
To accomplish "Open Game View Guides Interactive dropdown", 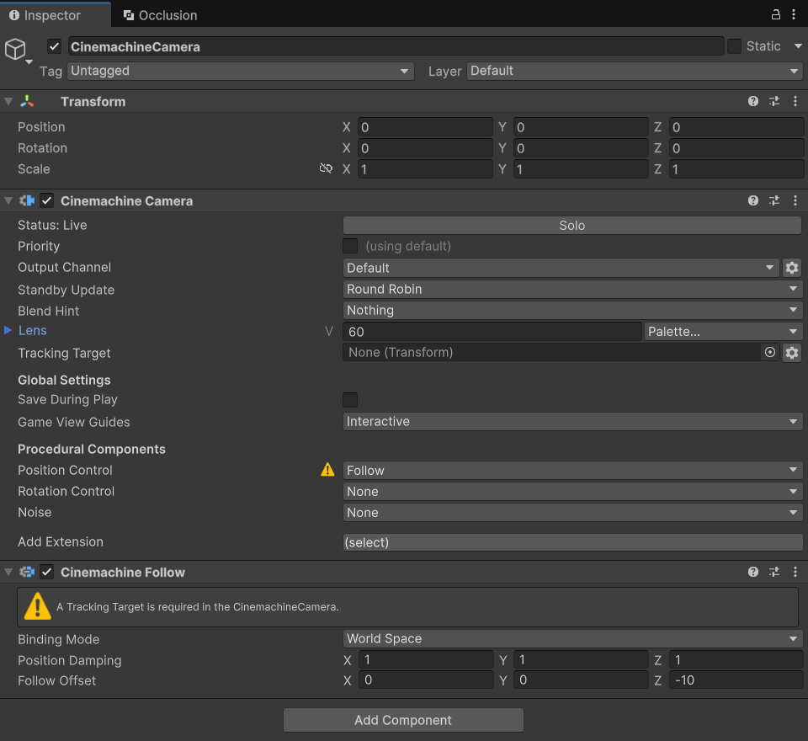I will point(572,421).
